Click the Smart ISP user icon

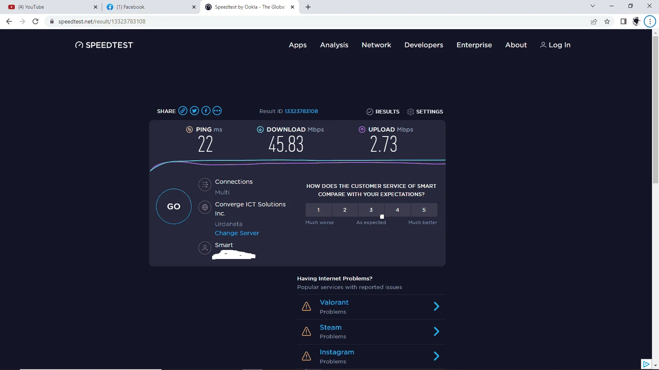(x=205, y=248)
